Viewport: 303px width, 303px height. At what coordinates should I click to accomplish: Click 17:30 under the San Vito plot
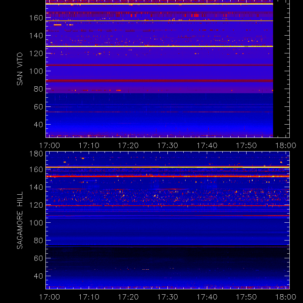168,145
